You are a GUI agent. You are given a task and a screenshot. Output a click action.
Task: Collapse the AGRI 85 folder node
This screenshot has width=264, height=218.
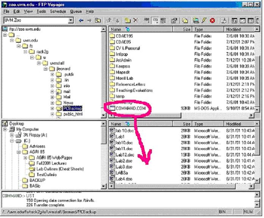(x=12, y=152)
